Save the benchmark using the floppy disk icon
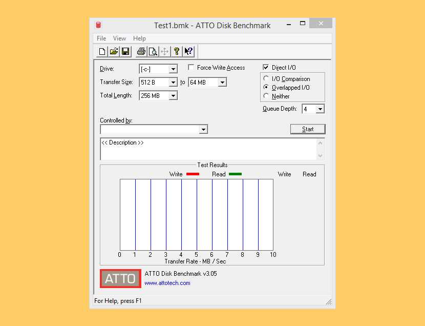The width and height of the screenshot is (425, 326). (x=126, y=51)
